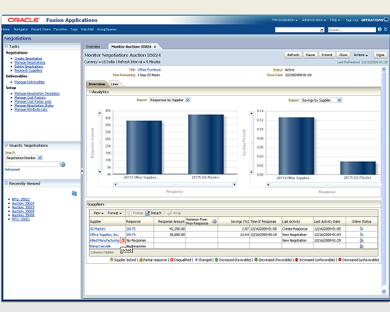Screen dimensions: 390x312
Task: Click the up arrow on Response Amount chart axis
Action: pyautogui.click(x=100, y=113)
